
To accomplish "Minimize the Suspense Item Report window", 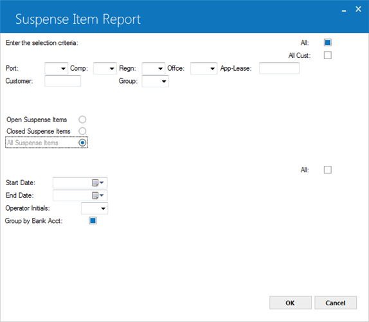I will click(344, 10).
